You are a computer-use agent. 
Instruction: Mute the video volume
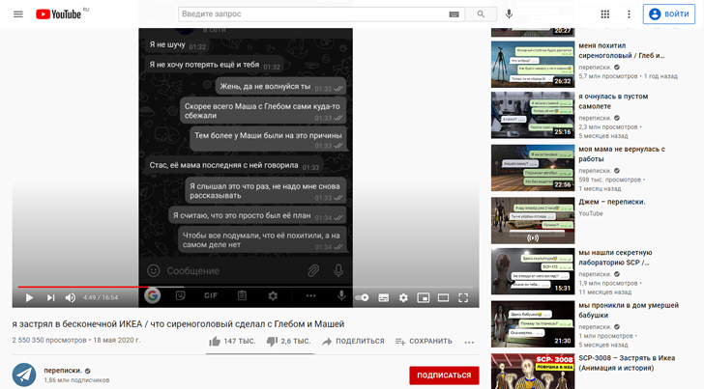tap(72, 297)
